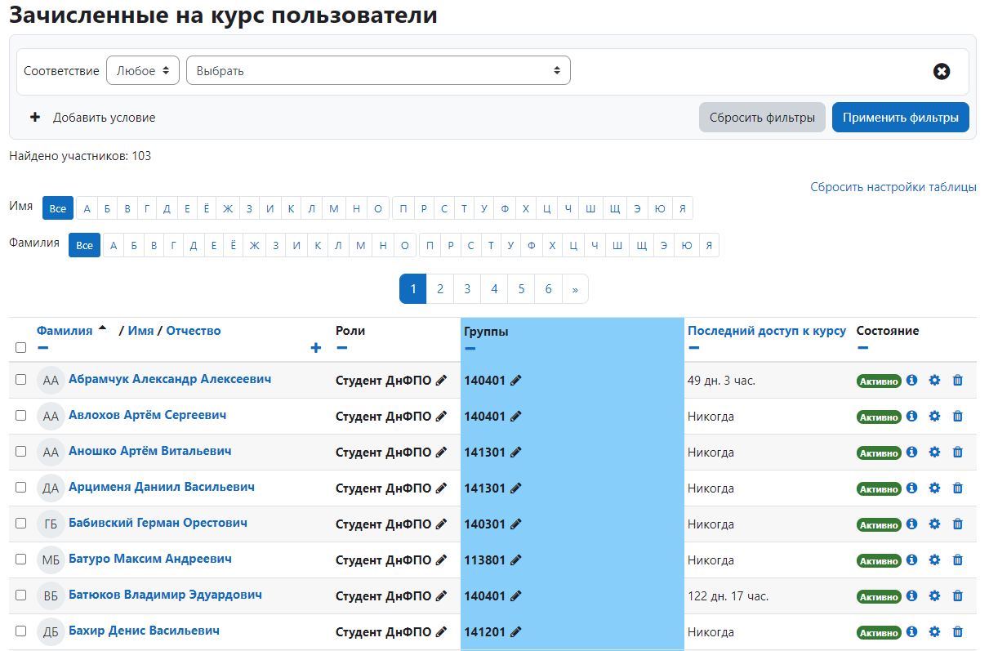
Task: Remove the filter condition with the X icon
Action: coord(942,72)
